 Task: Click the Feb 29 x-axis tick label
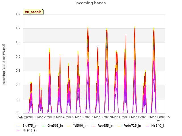(23, 117)
